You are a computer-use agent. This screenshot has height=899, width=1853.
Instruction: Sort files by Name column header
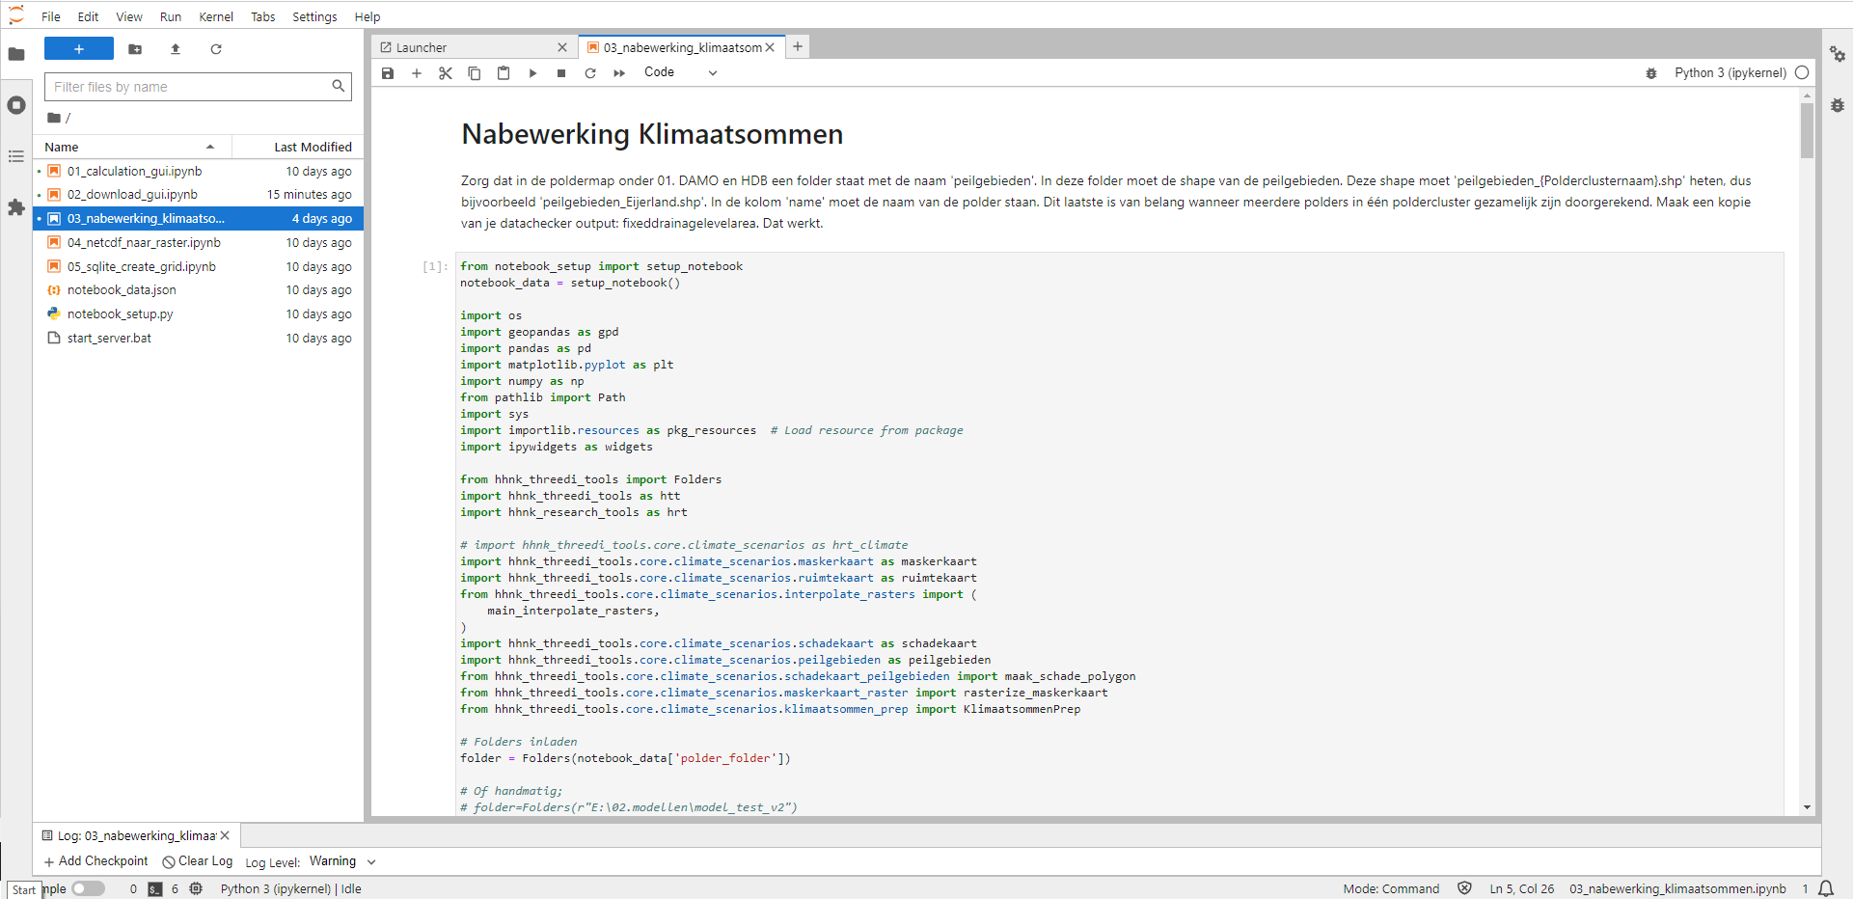130,147
